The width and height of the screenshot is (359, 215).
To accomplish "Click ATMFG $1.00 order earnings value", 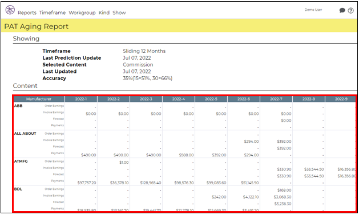I will pyautogui.click(x=124, y=163).
